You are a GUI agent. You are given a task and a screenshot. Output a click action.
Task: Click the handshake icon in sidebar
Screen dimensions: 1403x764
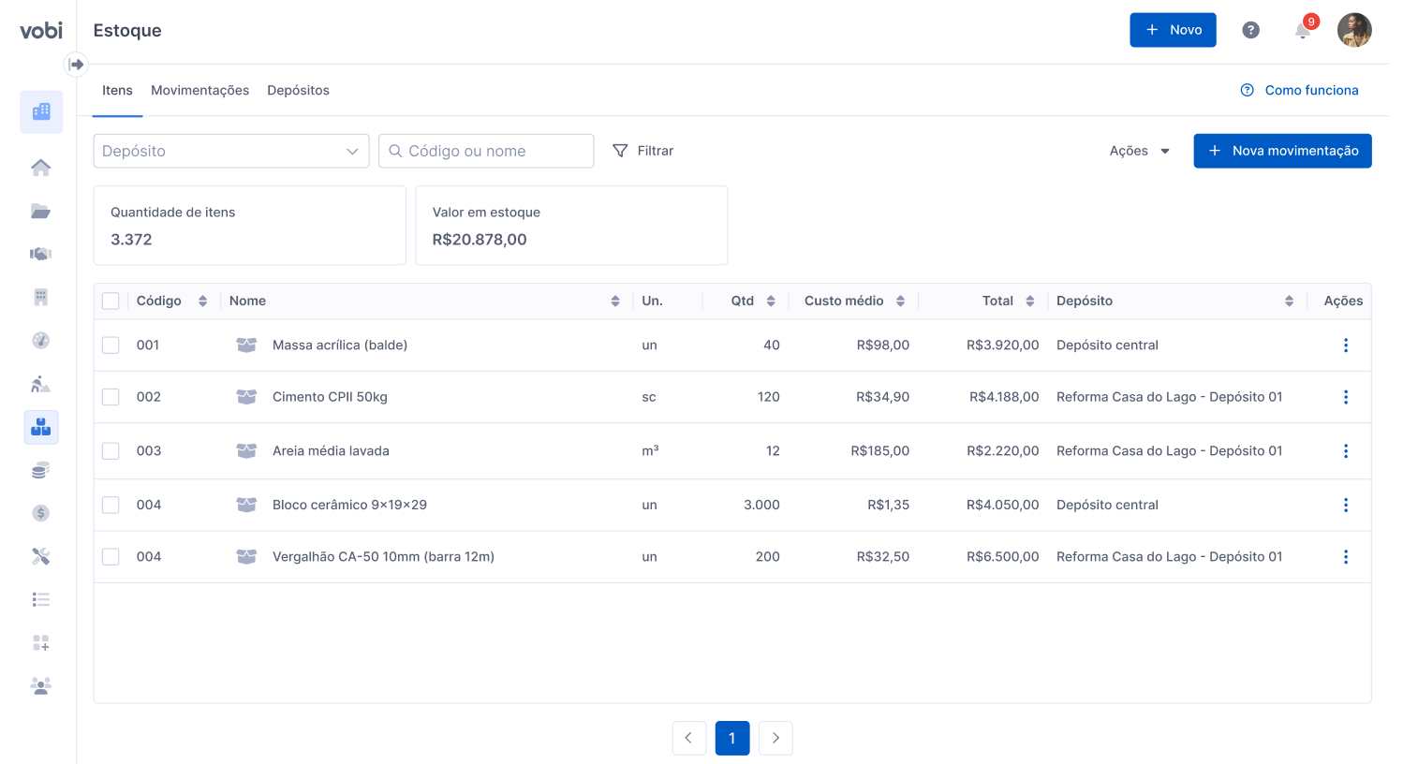[40, 254]
